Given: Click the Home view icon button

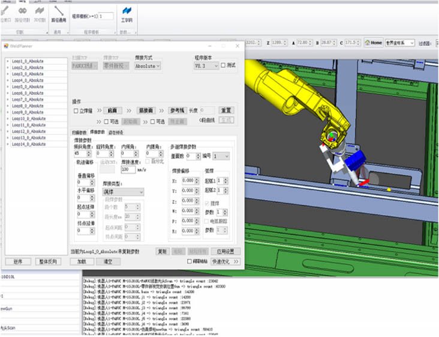Looking at the screenshot, I should pyautogui.click(x=374, y=43).
